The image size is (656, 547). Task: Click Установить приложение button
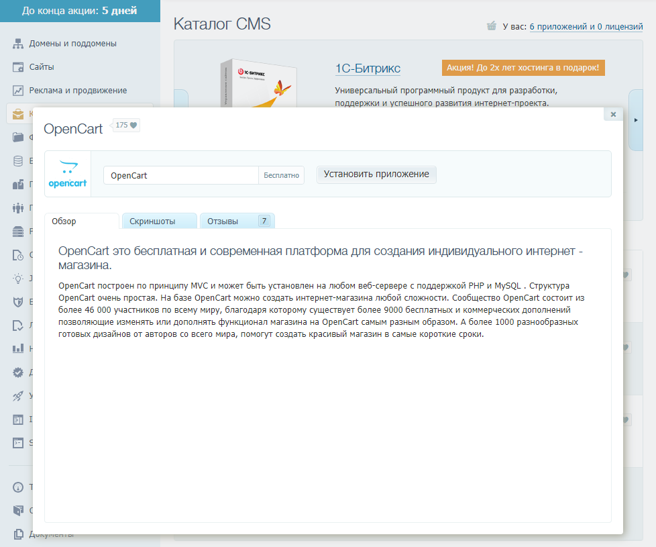pos(376,175)
